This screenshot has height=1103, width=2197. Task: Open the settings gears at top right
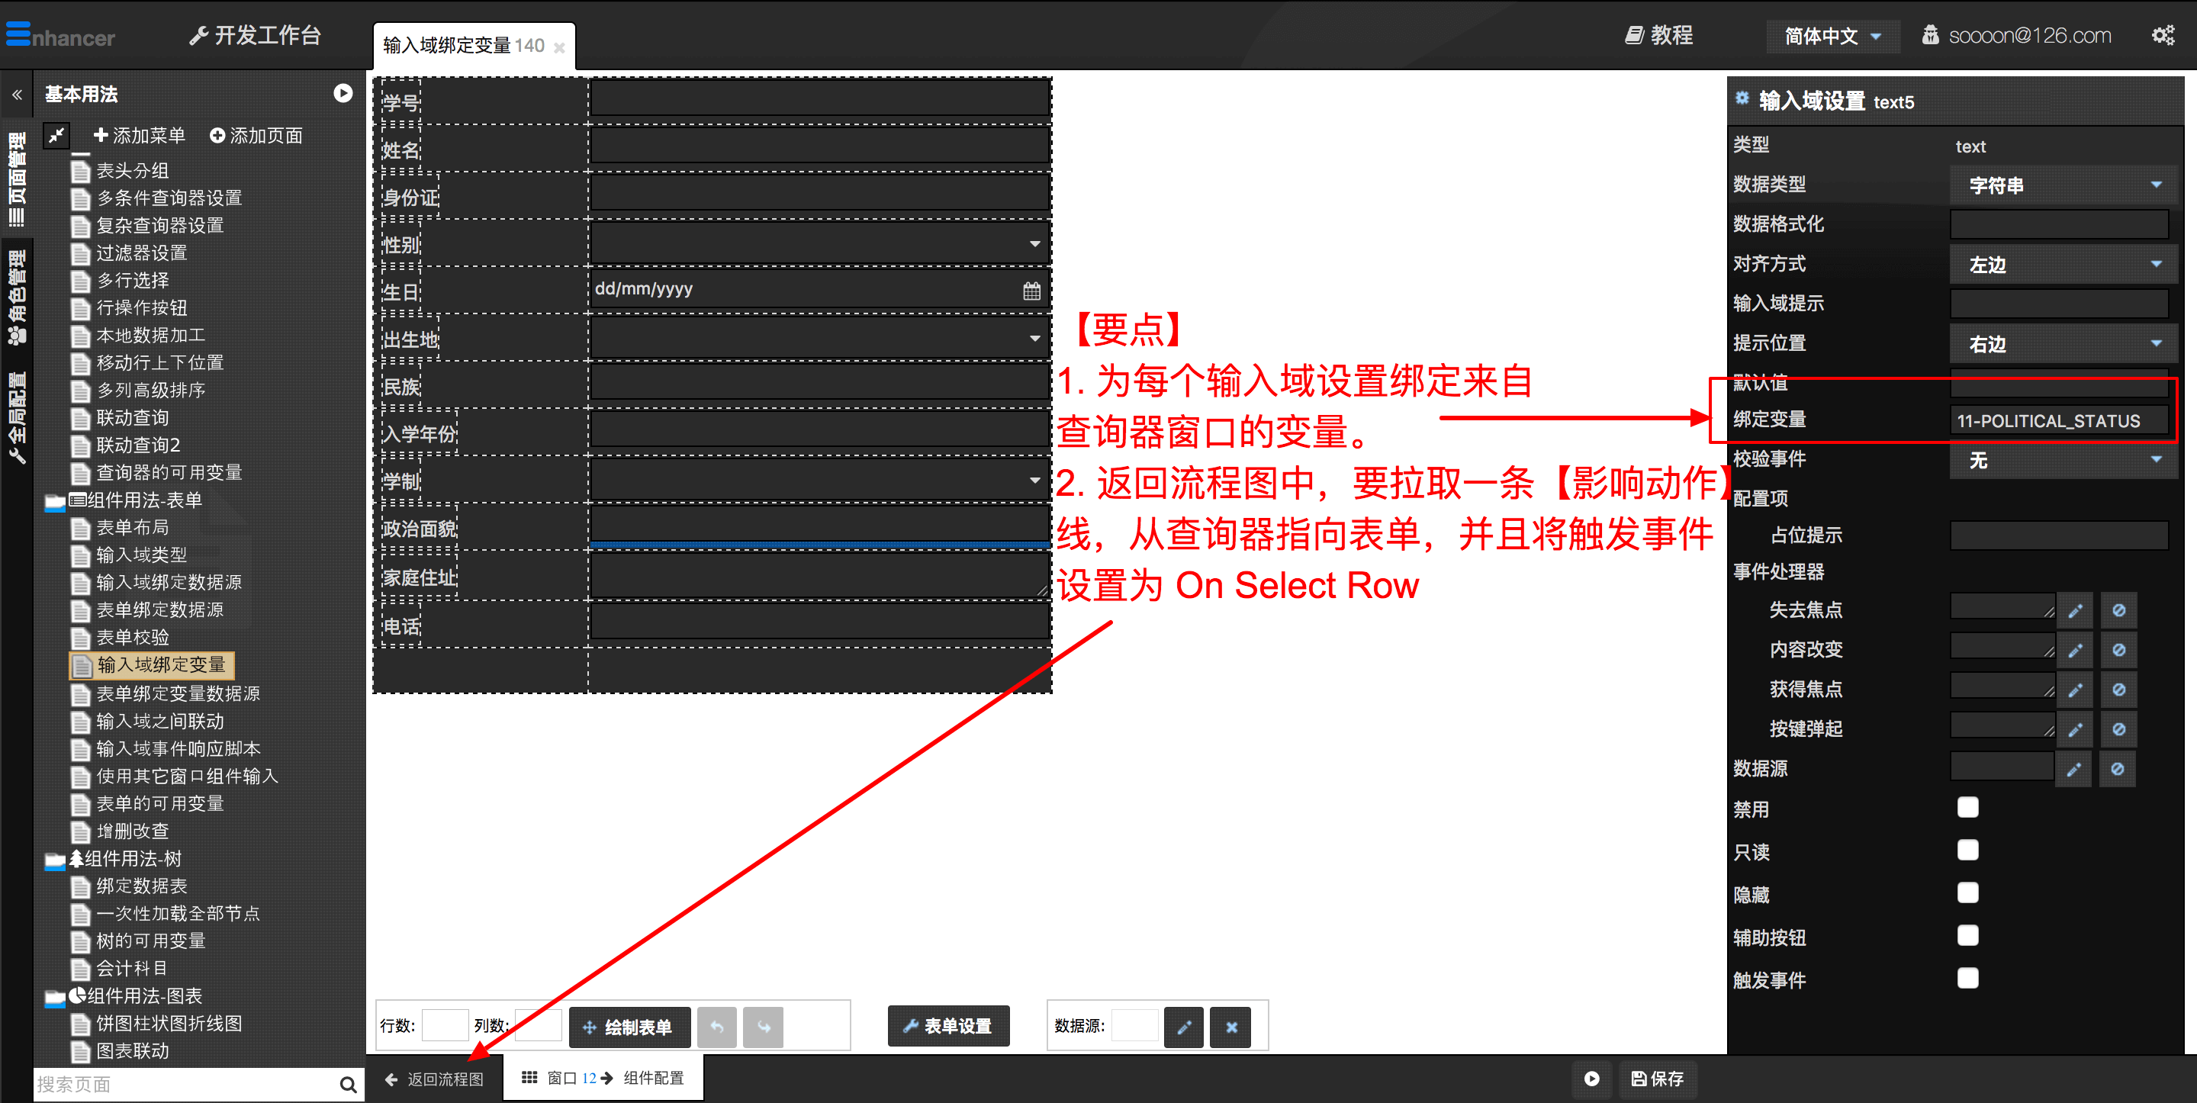(2163, 36)
